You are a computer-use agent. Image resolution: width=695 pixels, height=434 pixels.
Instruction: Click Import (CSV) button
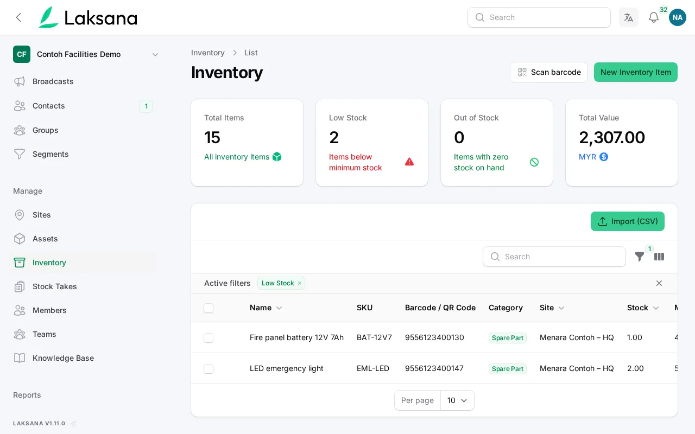click(x=628, y=221)
